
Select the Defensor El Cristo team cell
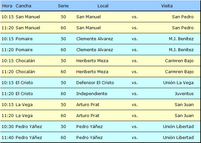(95, 83)
